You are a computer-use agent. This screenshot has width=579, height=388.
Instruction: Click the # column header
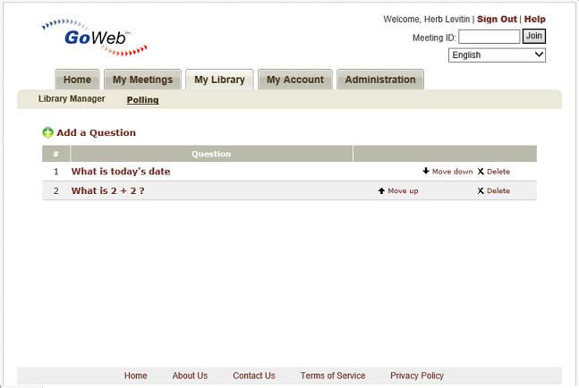coord(55,154)
